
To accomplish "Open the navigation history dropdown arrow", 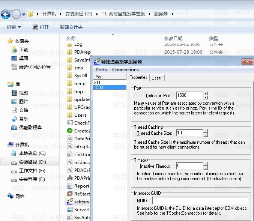I will [24, 14].
